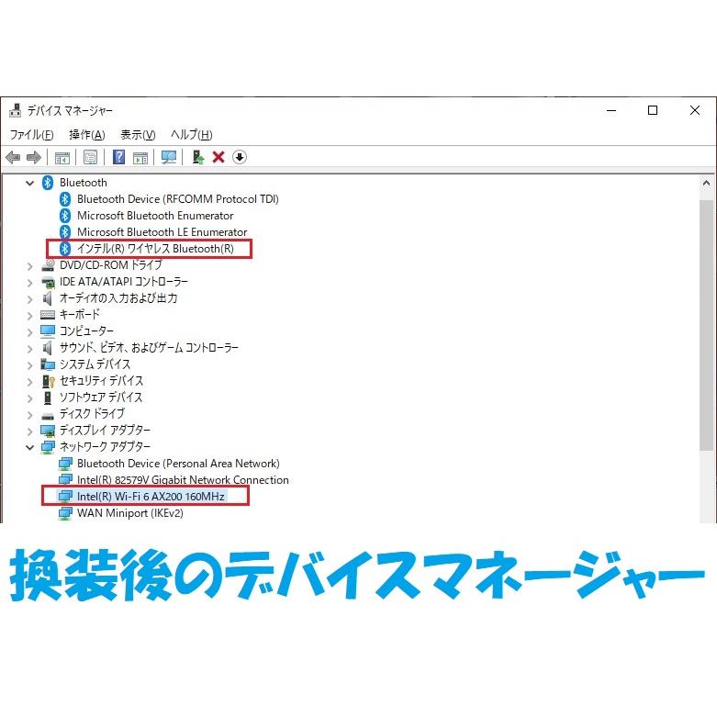Show action pane toolbar icon
This screenshot has height=717, width=717.
[140, 158]
